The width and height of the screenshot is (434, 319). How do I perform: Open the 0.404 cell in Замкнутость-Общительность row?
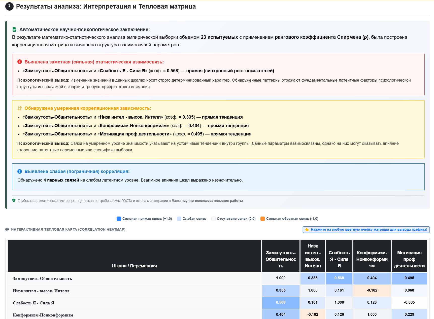pos(372,278)
